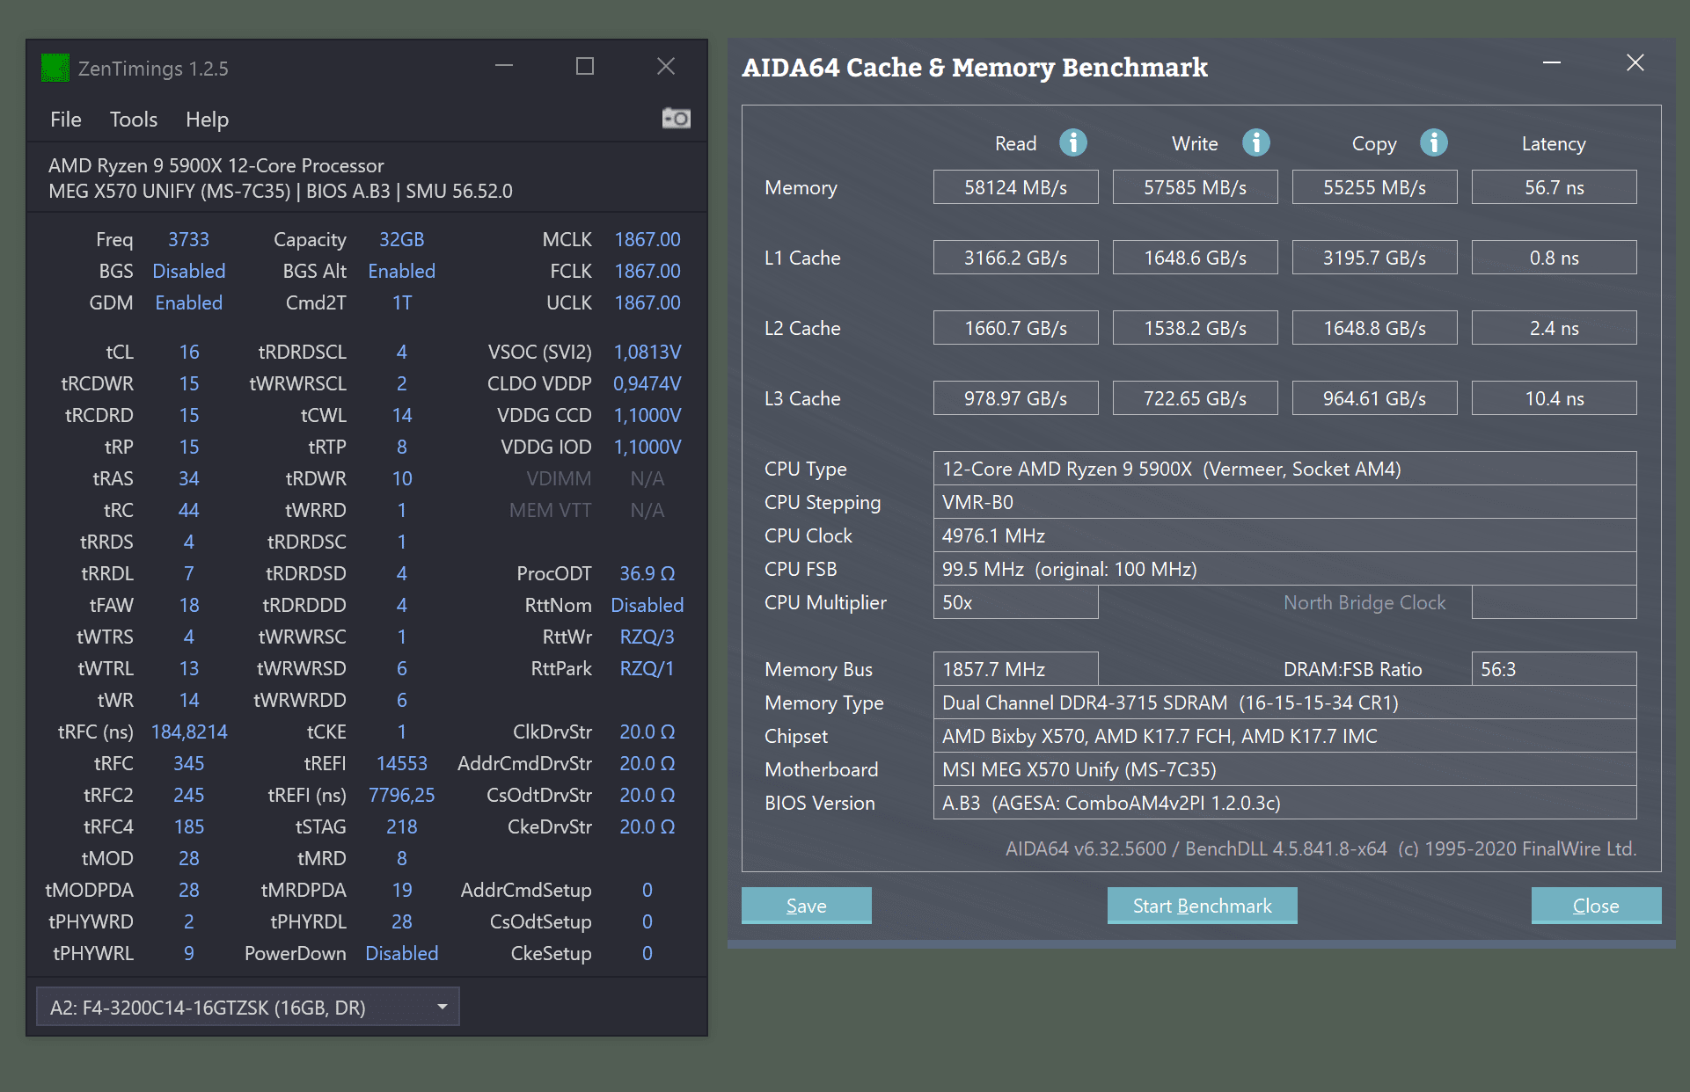Click ClkDrvStr value 20.0 Ω

(x=647, y=732)
